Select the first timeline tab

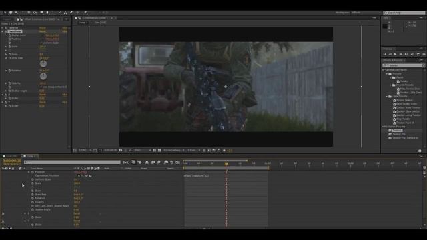[11, 156]
